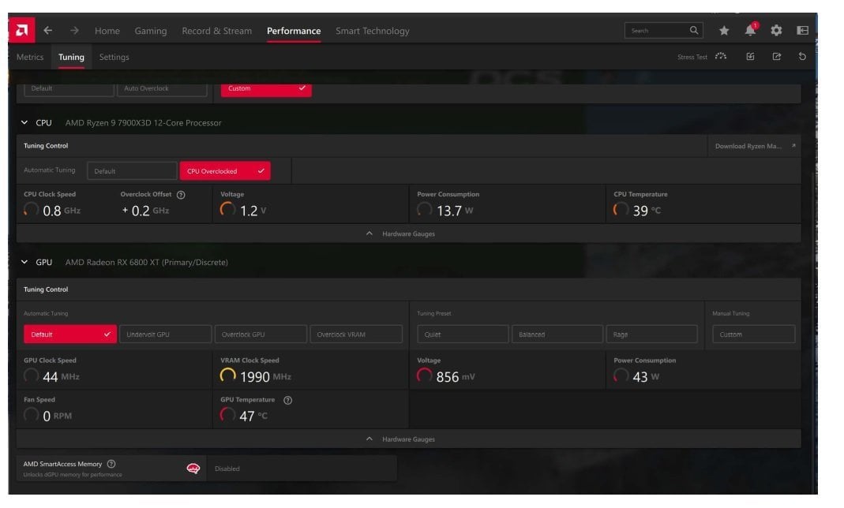Switch to the Settings subtab
The width and height of the screenshot is (844, 508).
pos(114,57)
